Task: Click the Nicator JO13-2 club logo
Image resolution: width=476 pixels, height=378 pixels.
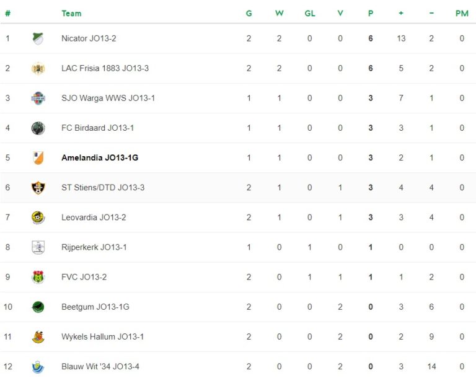Action: pos(38,38)
